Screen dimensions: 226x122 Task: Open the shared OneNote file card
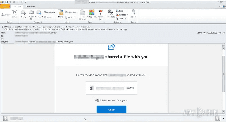pos(111,88)
